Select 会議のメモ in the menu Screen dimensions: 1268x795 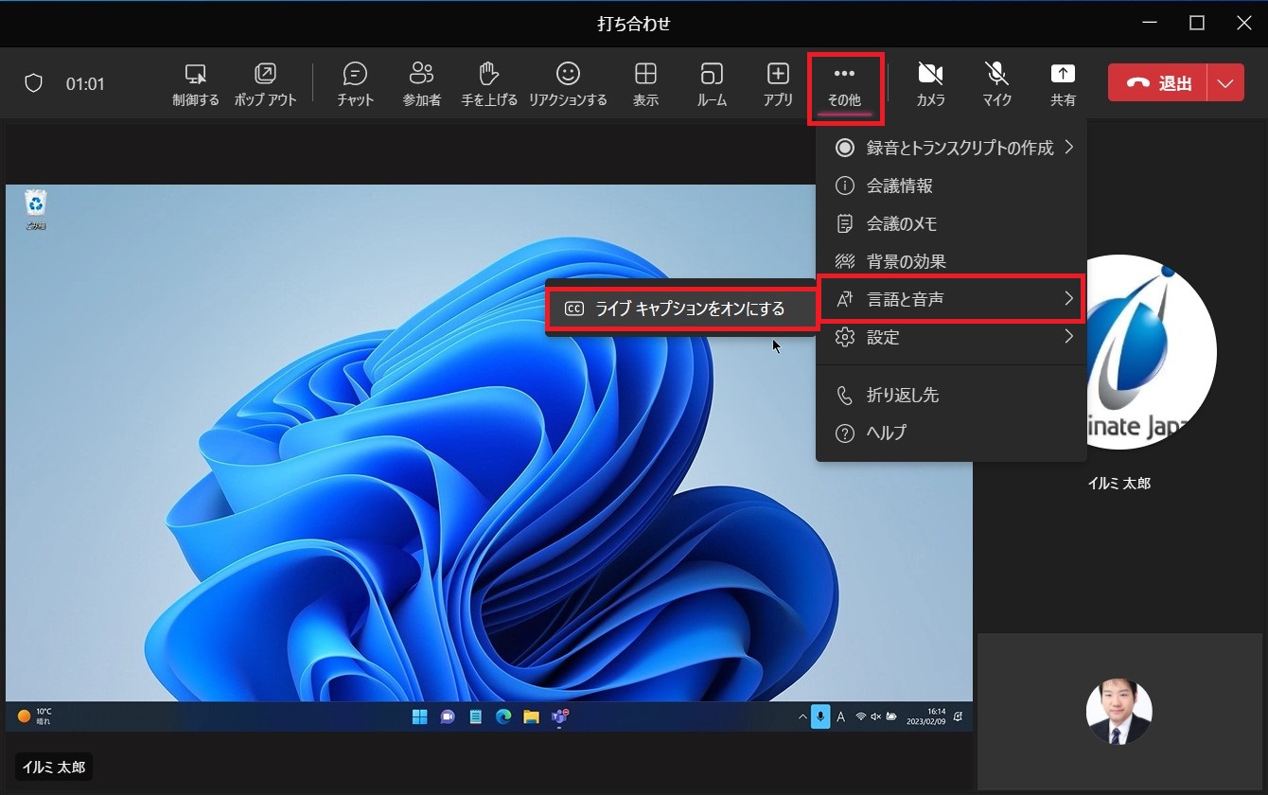click(x=951, y=223)
